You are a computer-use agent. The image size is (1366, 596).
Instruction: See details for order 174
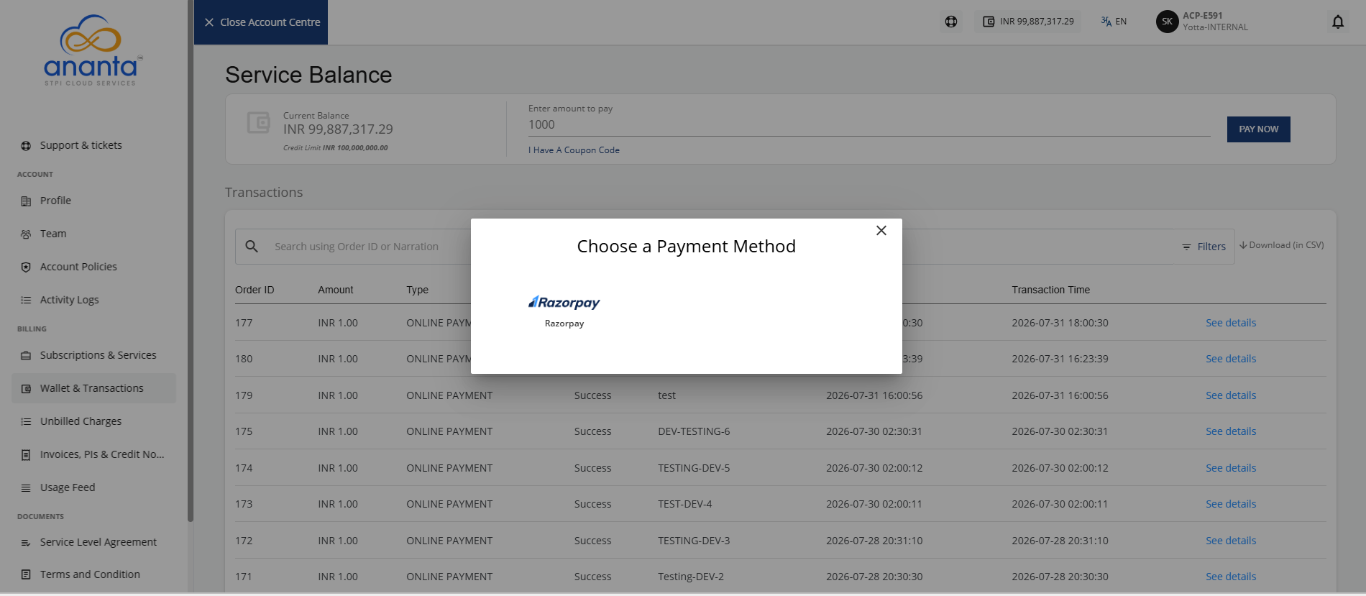click(1231, 468)
